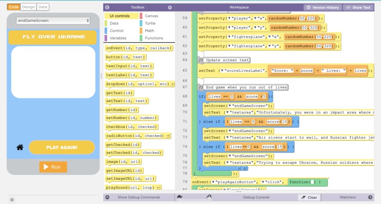Switch to Data mode

[x=43, y=7]
